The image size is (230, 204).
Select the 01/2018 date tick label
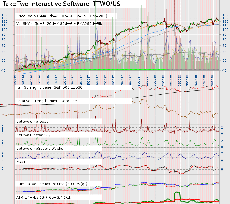click(x=155, y=81)
